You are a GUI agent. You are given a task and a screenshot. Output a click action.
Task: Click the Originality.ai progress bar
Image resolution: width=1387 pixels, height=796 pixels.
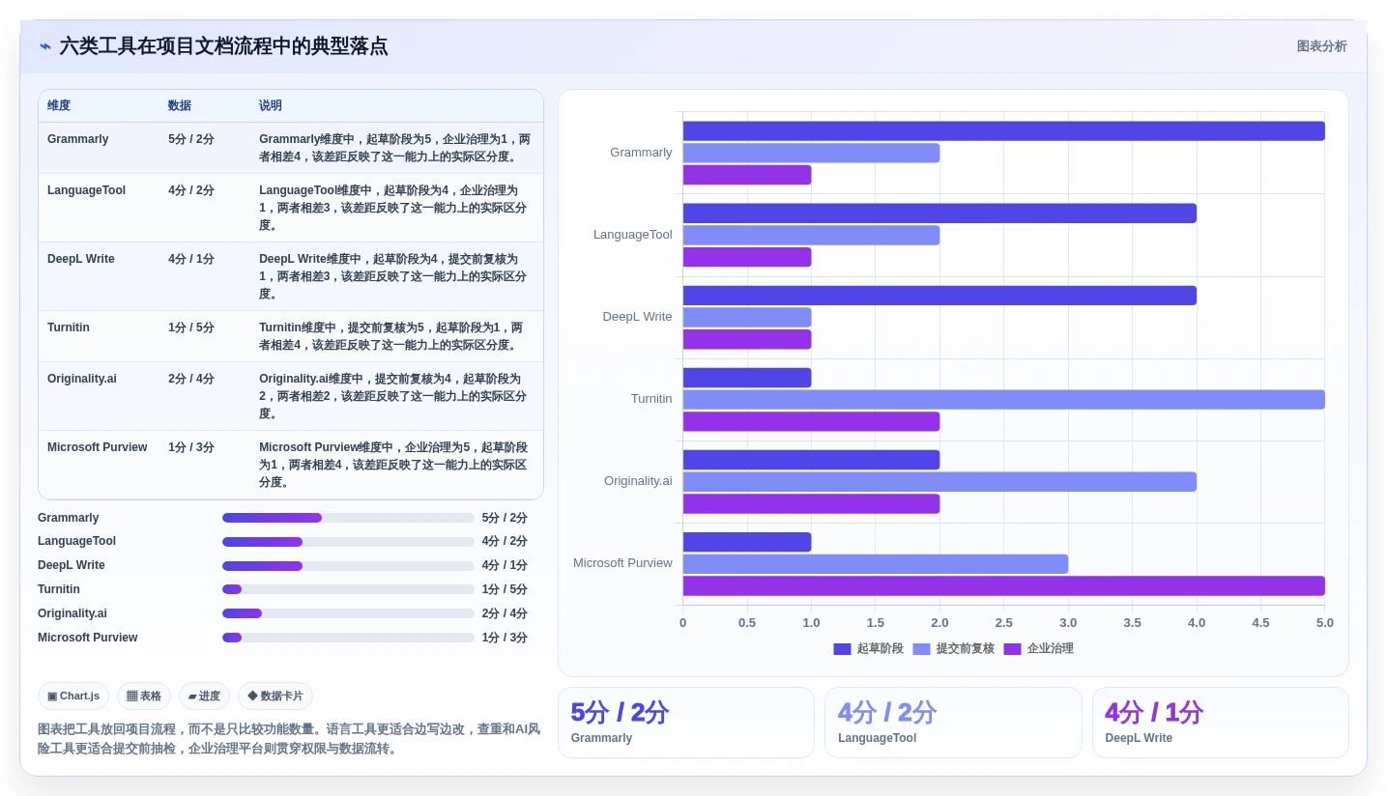[x=348, y=613]
